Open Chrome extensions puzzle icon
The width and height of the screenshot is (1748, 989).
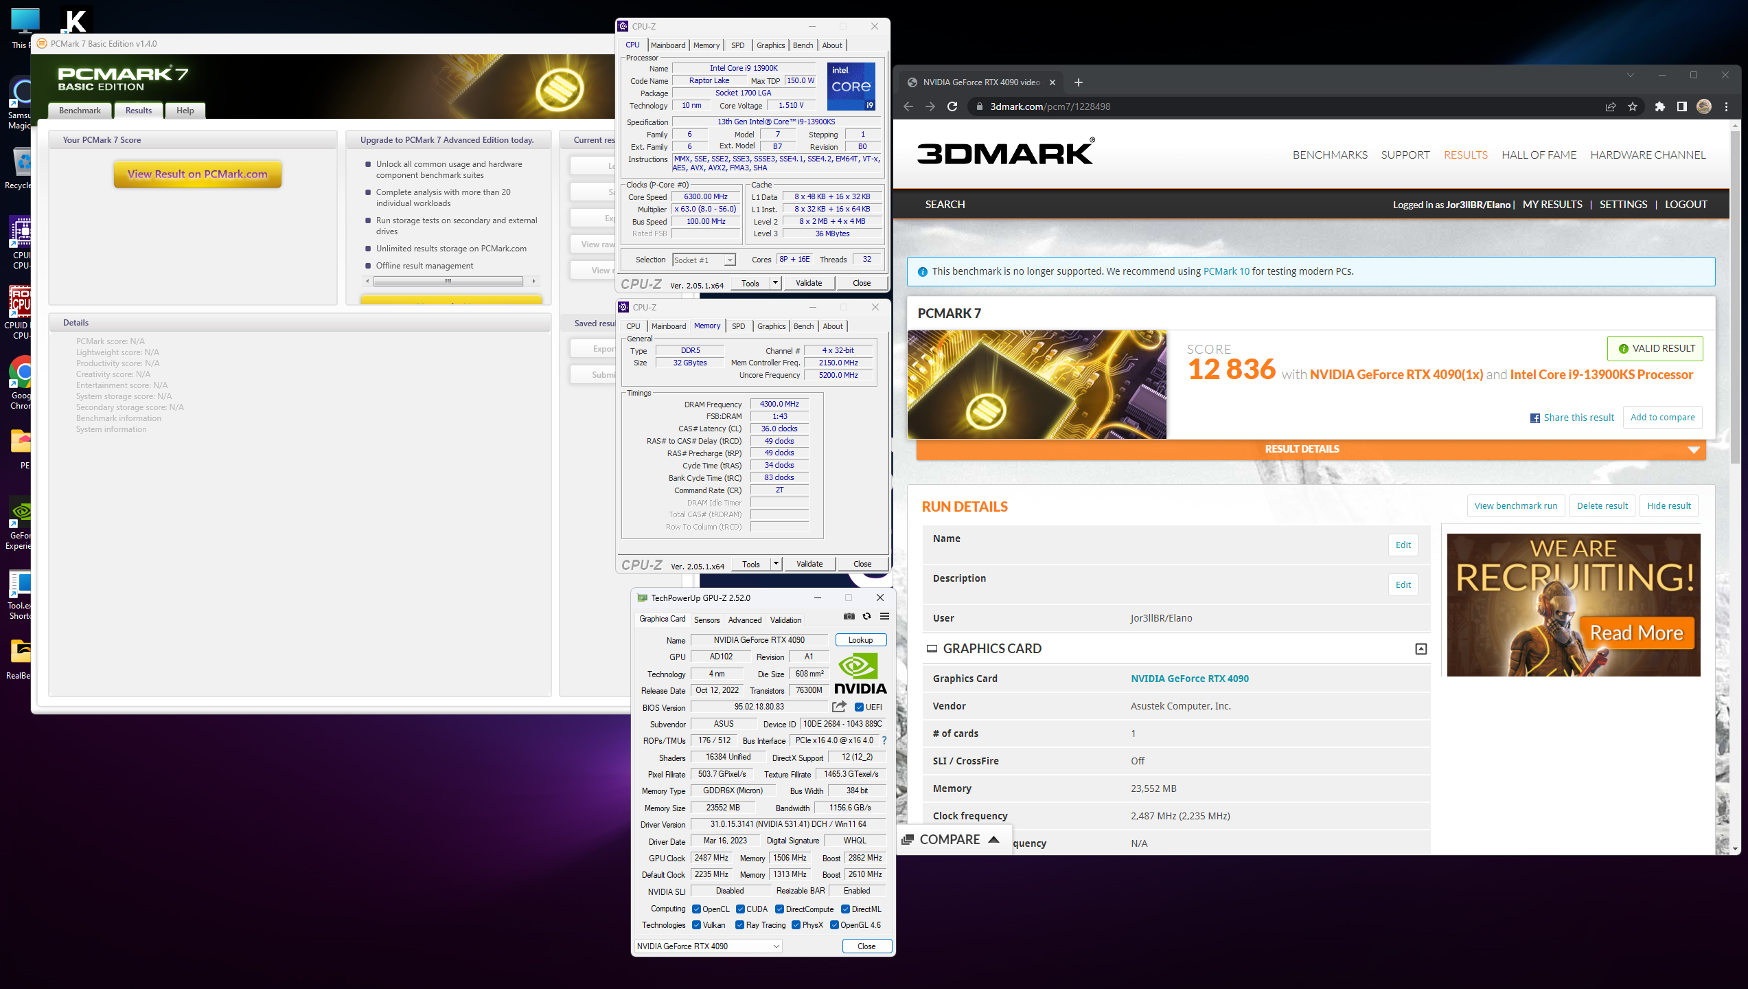click(x=1660, y=106)
